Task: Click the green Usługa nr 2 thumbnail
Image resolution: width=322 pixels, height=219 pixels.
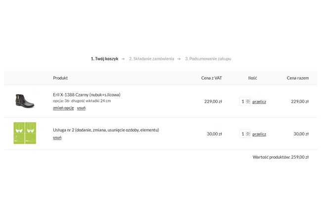Action: (x=25, y=133)
